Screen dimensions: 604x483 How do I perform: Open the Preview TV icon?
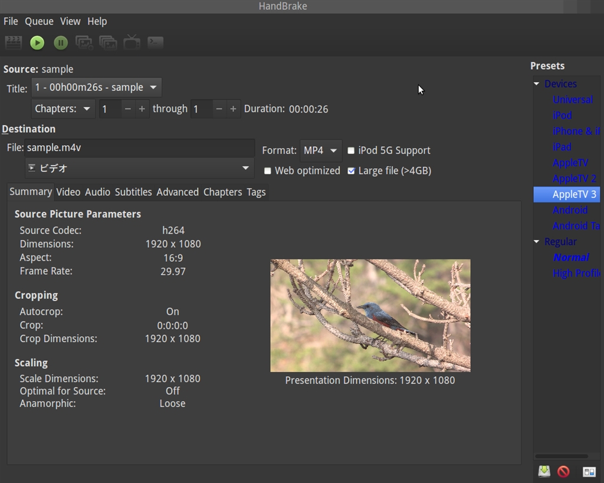[x=132, y=42]
